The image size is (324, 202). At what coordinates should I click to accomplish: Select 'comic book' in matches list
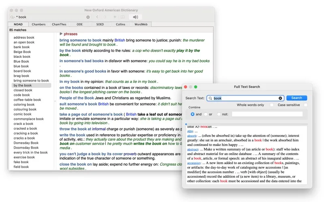[x=22, y=114]
